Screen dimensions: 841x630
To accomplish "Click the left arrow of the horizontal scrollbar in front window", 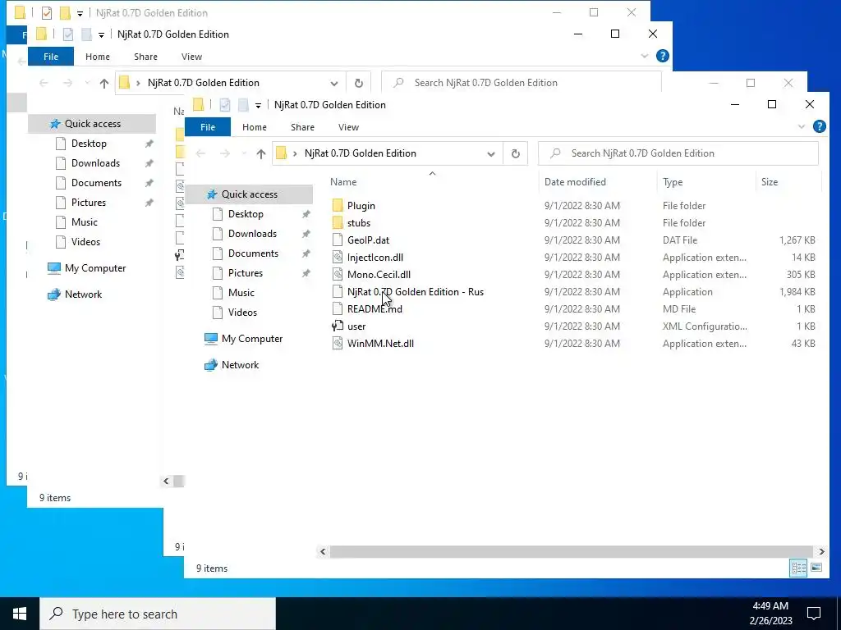I will pos(323,551).
